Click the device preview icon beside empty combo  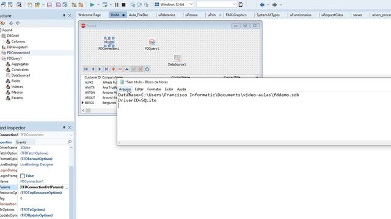240,4
